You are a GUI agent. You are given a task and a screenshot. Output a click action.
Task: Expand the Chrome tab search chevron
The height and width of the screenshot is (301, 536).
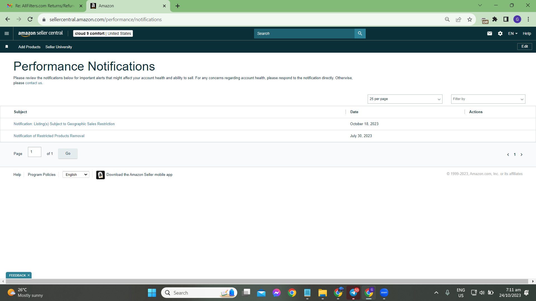click(480, 5)
